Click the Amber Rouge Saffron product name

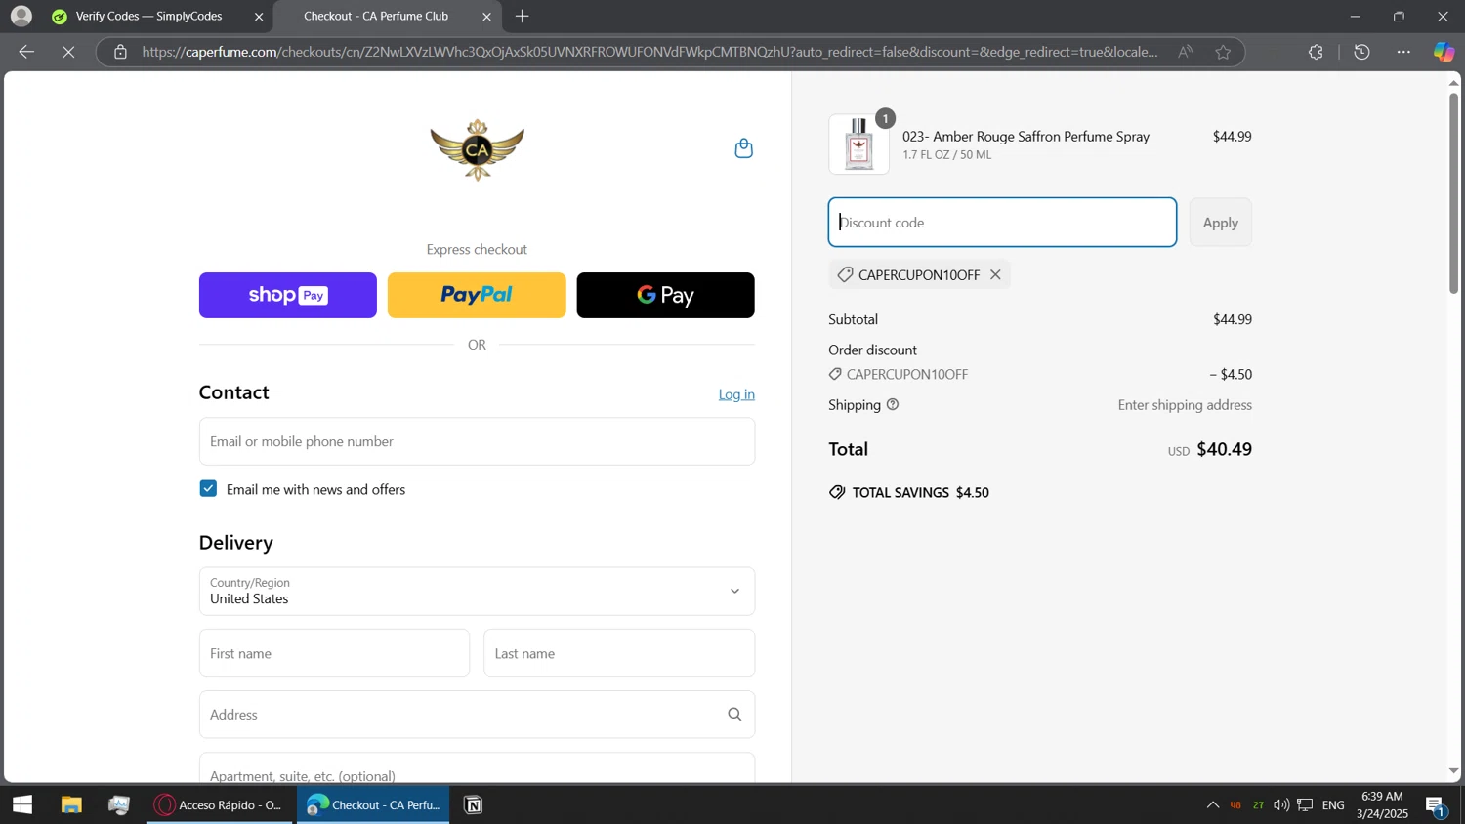pyautogui.click(x=1025, y=137)
